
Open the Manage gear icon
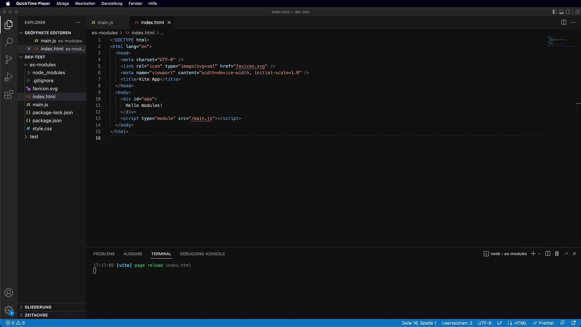click(9, 310)
